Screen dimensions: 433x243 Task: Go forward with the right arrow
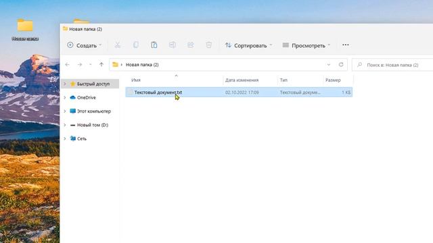80,65
